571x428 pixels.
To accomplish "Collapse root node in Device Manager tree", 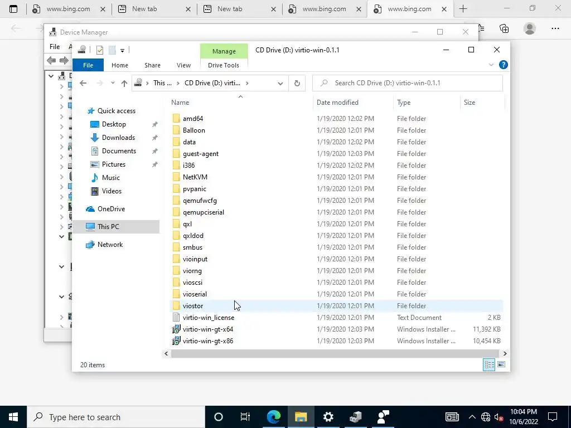I will [51, 76].
